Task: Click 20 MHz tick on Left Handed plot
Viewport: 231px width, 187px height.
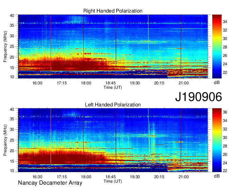Action: click(x=12, y=151)
